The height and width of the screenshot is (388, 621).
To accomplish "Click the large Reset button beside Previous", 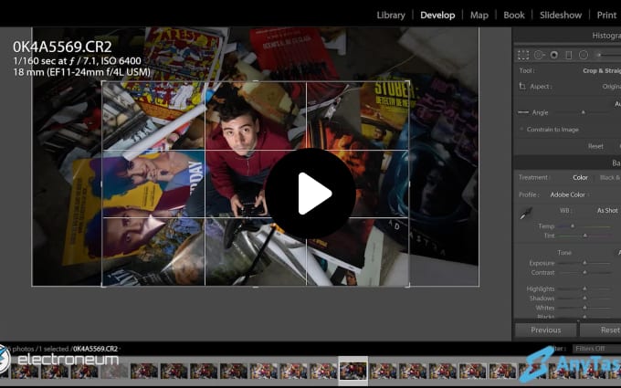I will point(601,330).
